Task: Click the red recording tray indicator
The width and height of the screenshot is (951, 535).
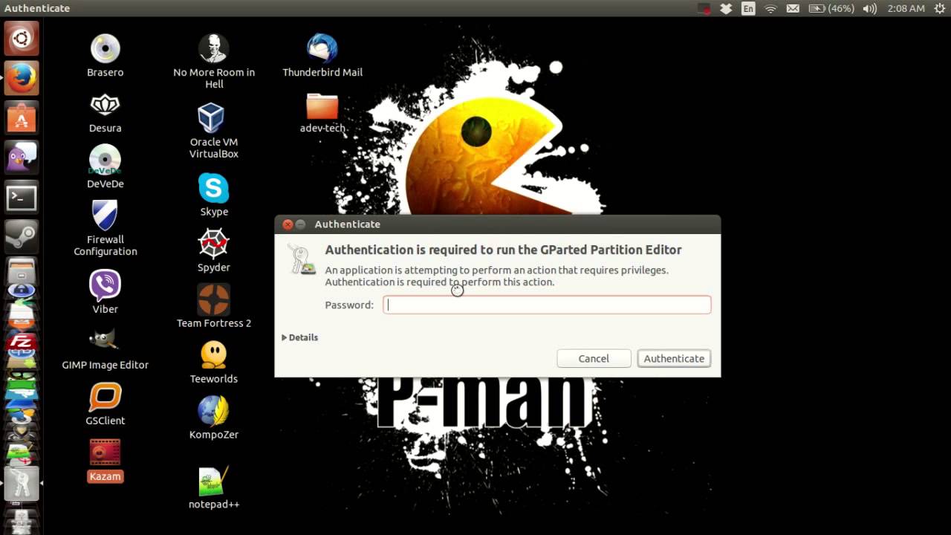Action: point(704,9)
